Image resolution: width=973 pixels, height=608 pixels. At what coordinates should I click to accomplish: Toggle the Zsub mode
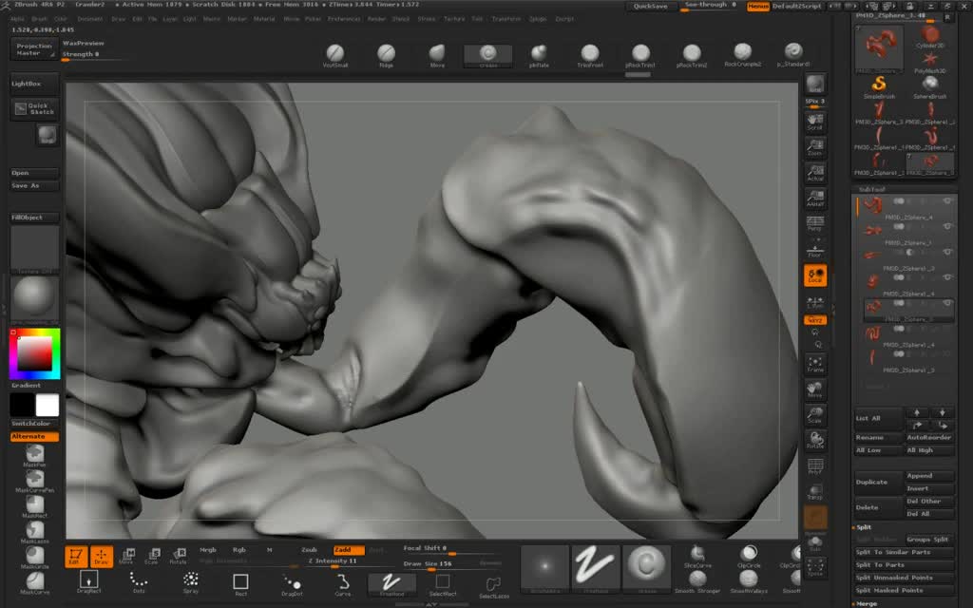click(x=309, y=550)
